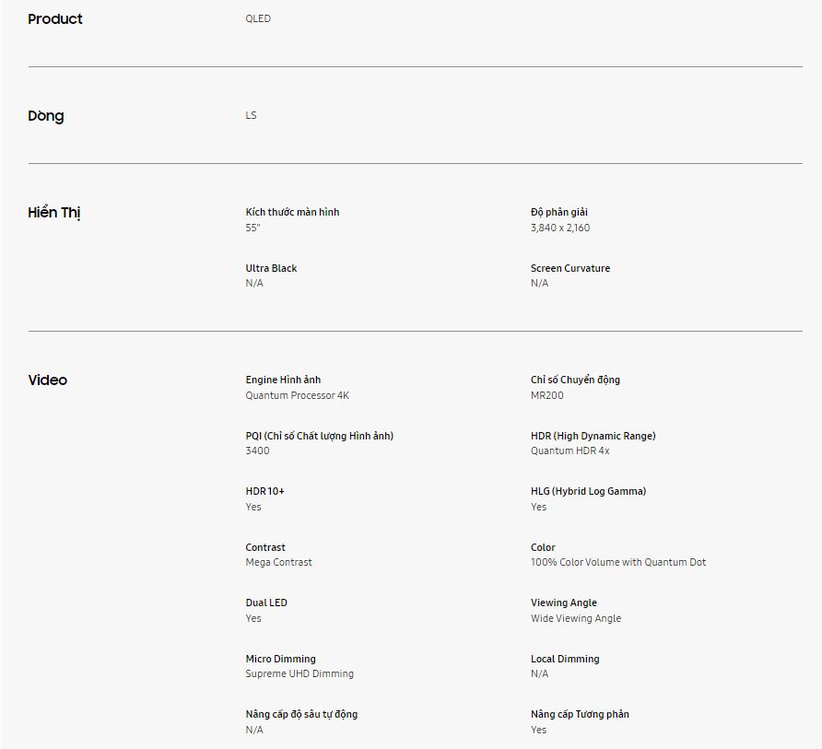Screen dimensions: 822x749
Task: Select the Hiển Thị section heading
Action: (54, 213)
